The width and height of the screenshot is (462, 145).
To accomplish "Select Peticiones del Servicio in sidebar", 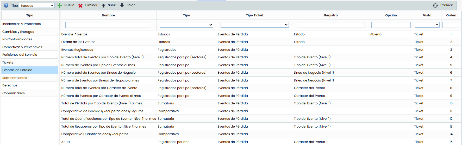I will 20,55.
